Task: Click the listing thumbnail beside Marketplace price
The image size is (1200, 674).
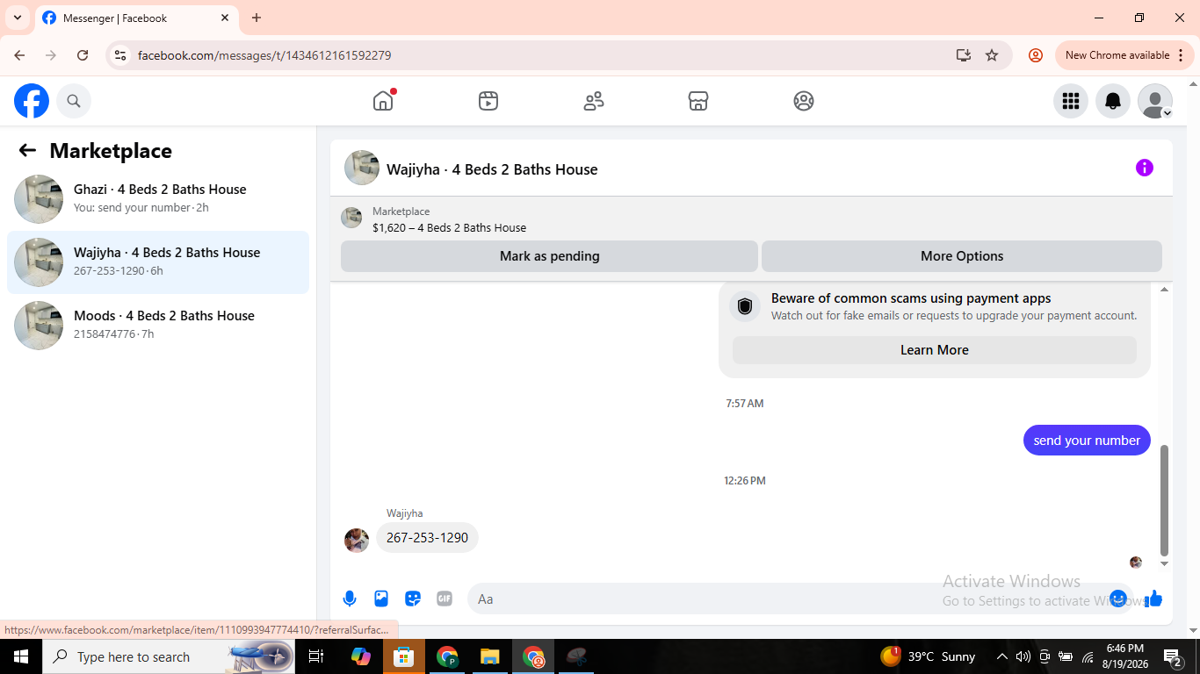Action: click(x=351, y=218)
